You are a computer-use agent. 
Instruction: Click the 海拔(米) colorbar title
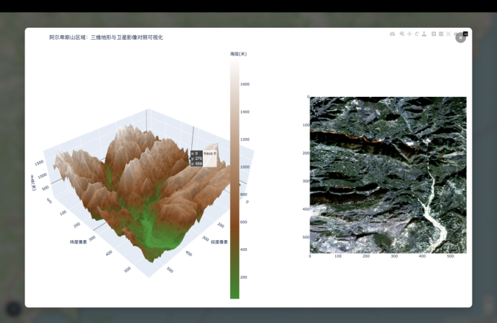tap(239, 53)
